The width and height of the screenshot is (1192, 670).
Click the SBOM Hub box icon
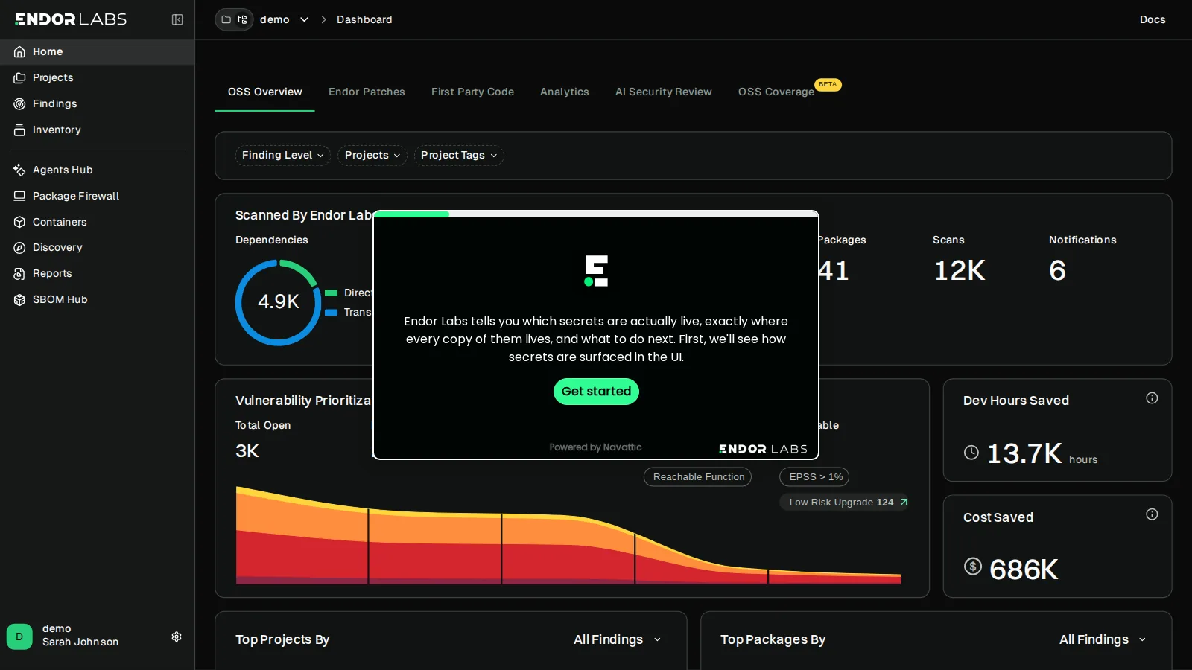point(19,299)
